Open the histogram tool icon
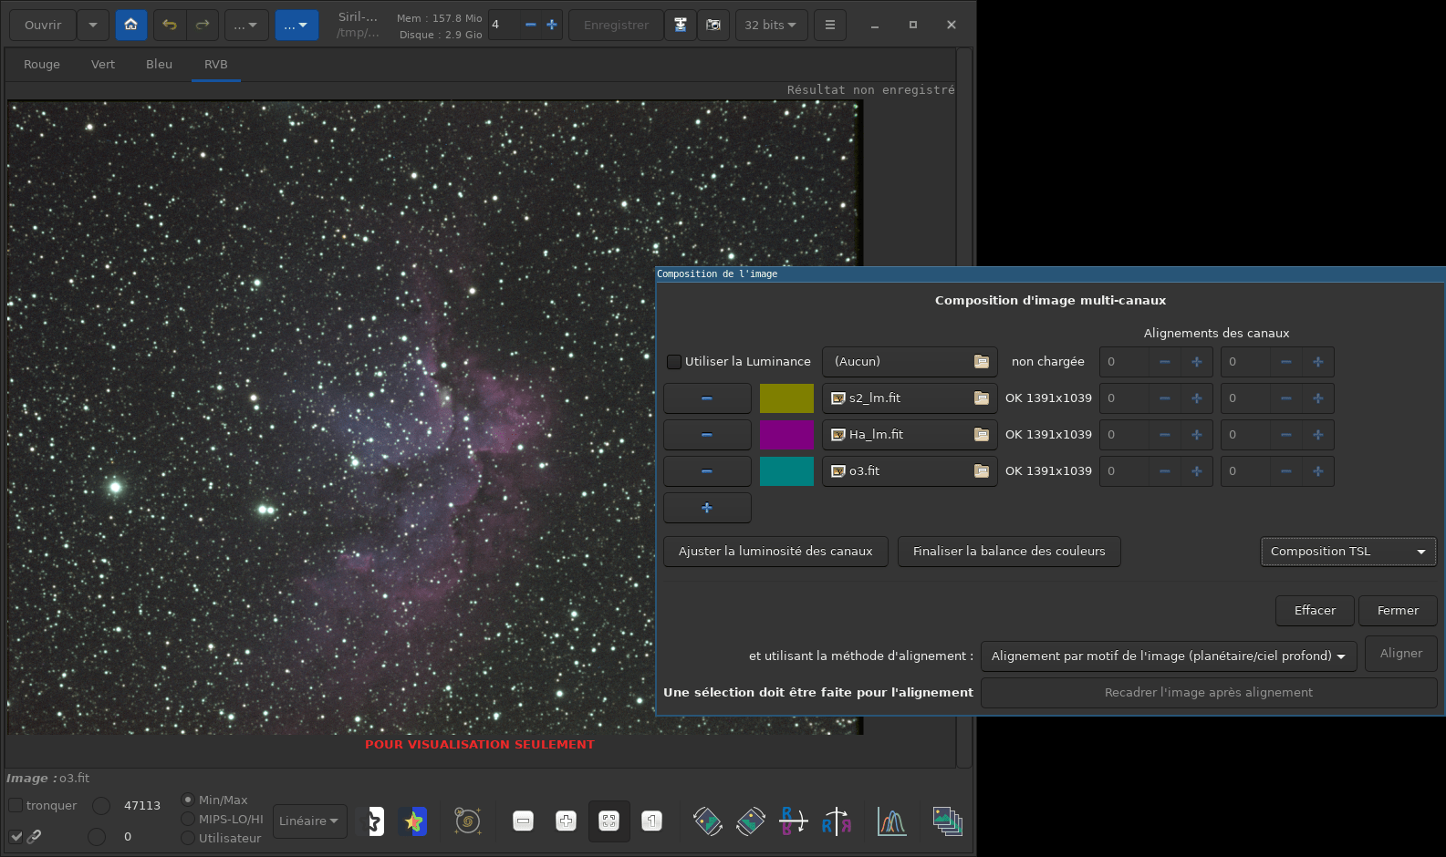The width and height of the screenshot is (1446, 857). coord(891,821)
